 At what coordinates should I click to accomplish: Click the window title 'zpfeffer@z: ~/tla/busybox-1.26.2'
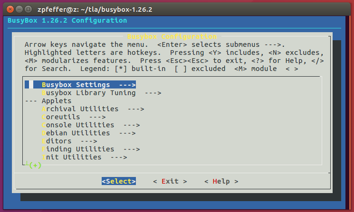pos(95,9)
